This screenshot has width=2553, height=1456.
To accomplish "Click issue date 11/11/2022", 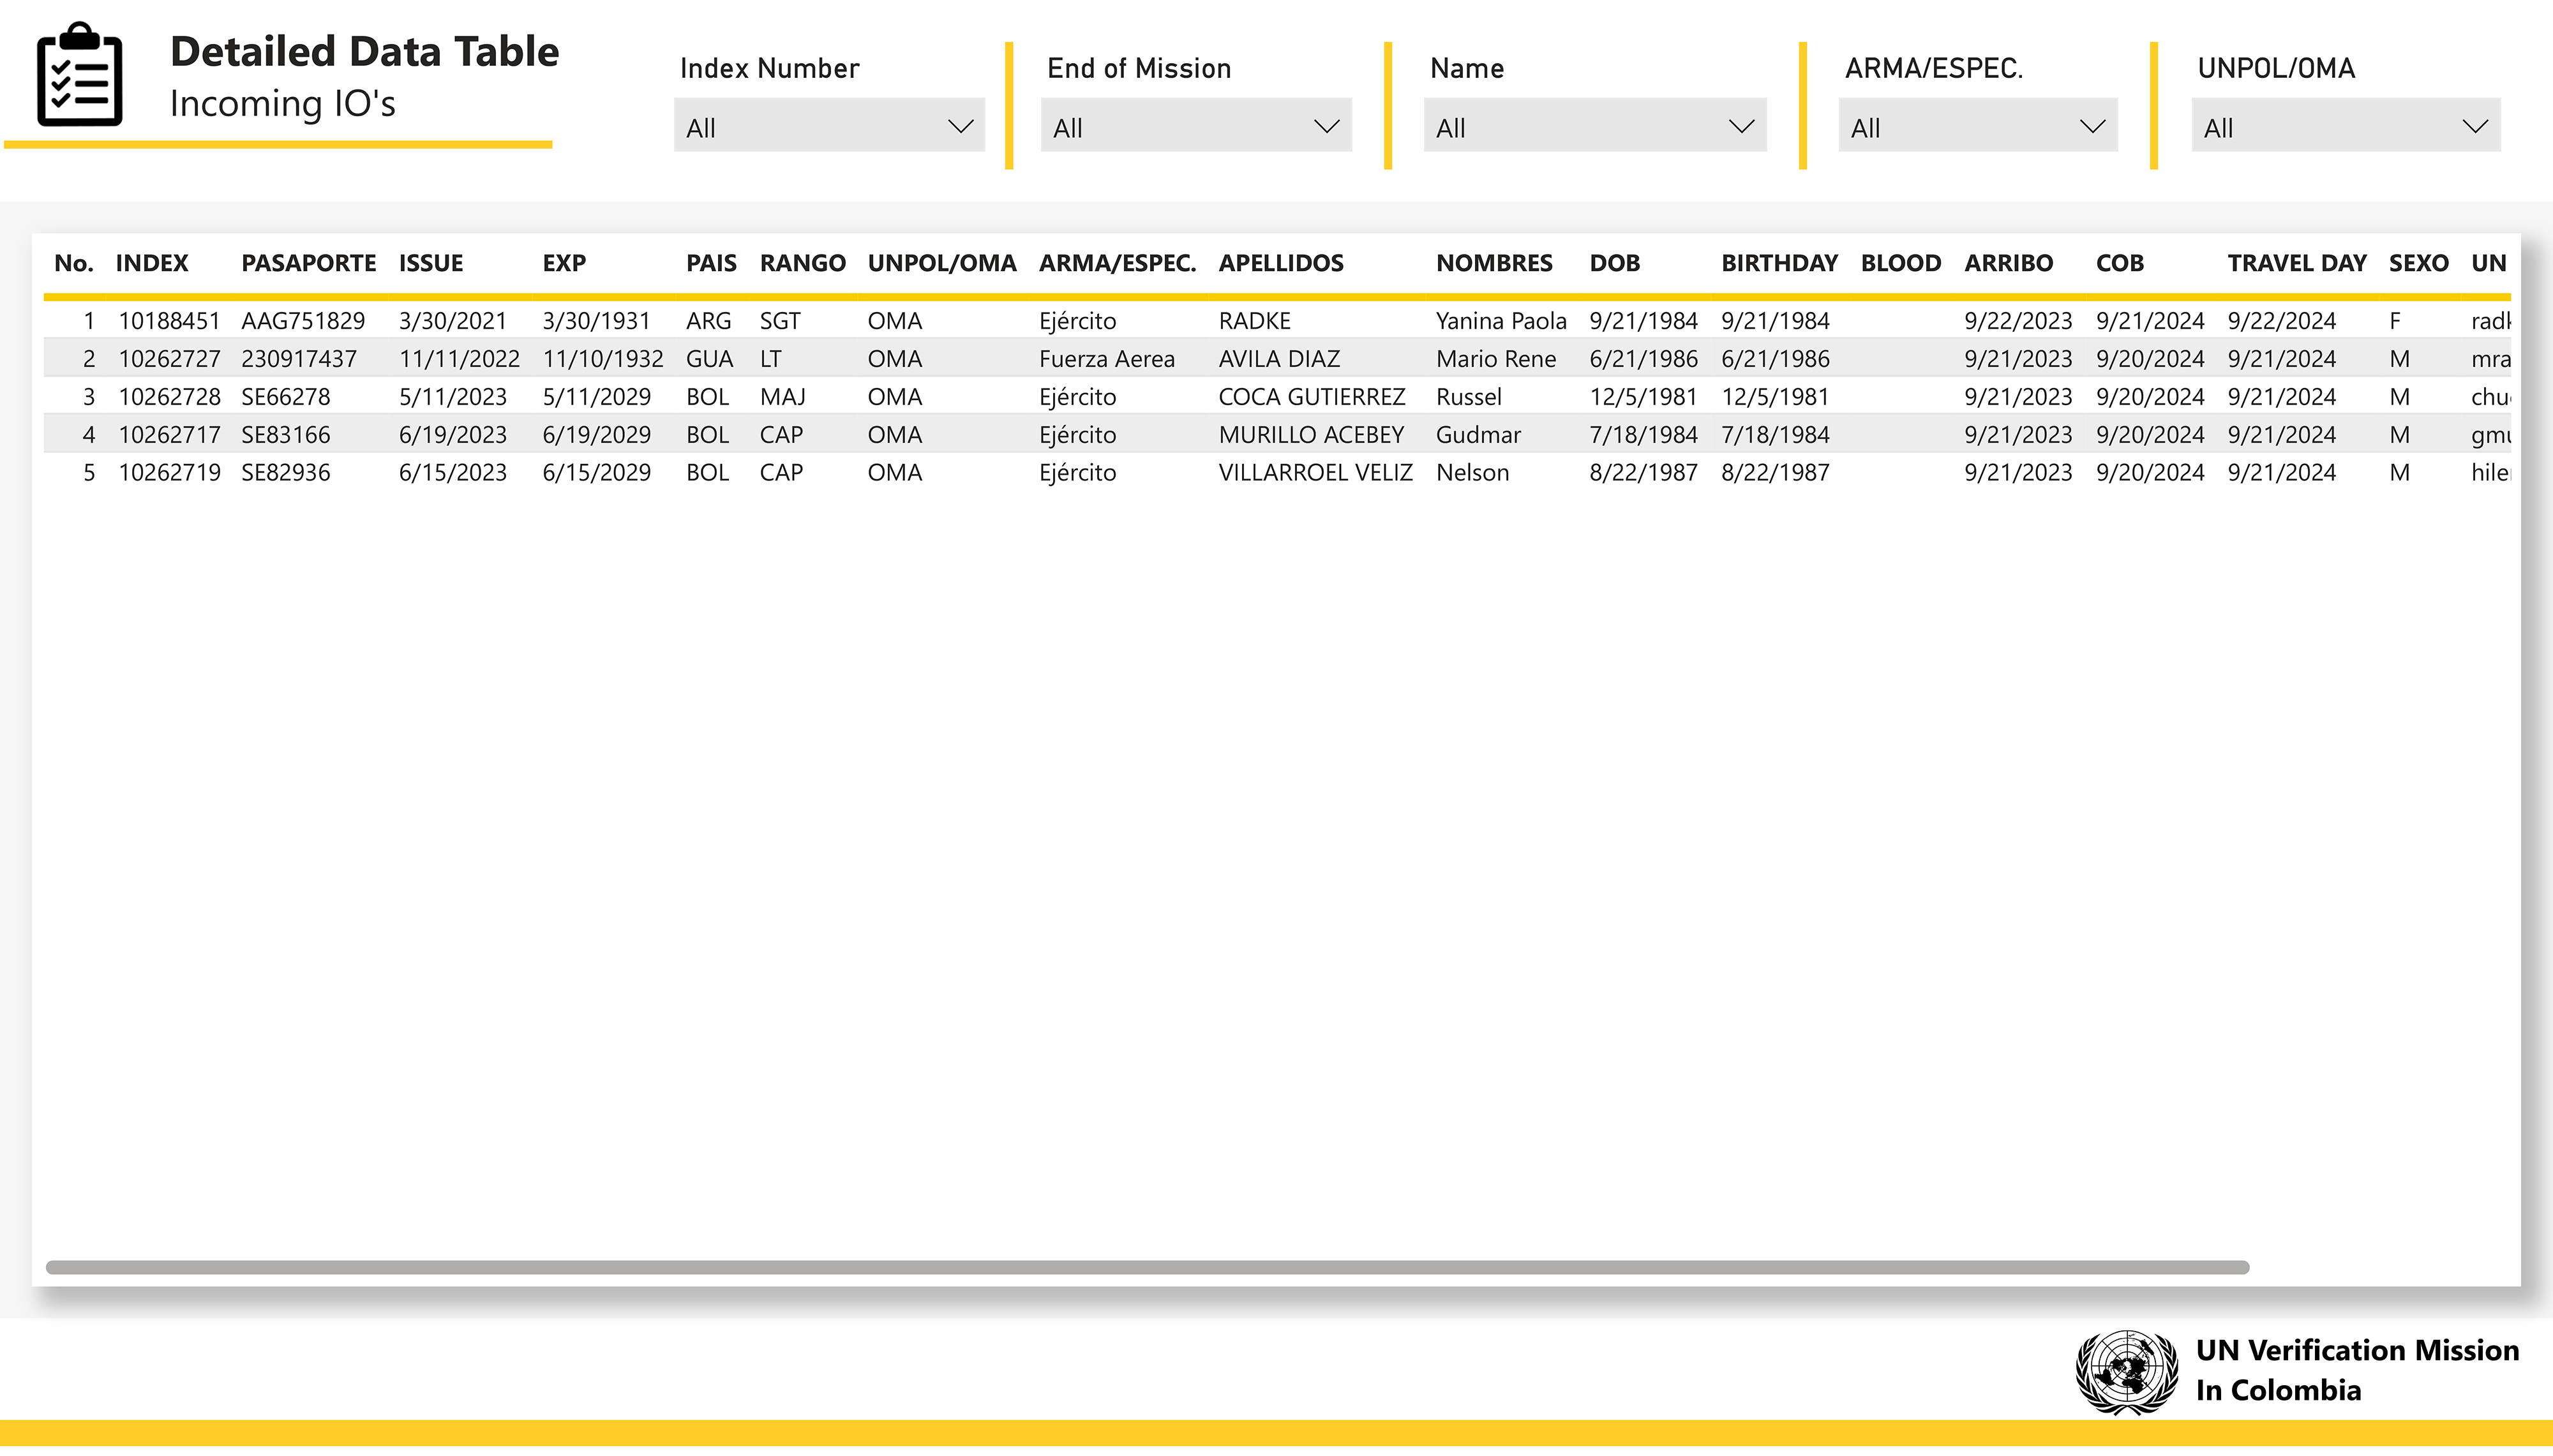I will 459,359.
